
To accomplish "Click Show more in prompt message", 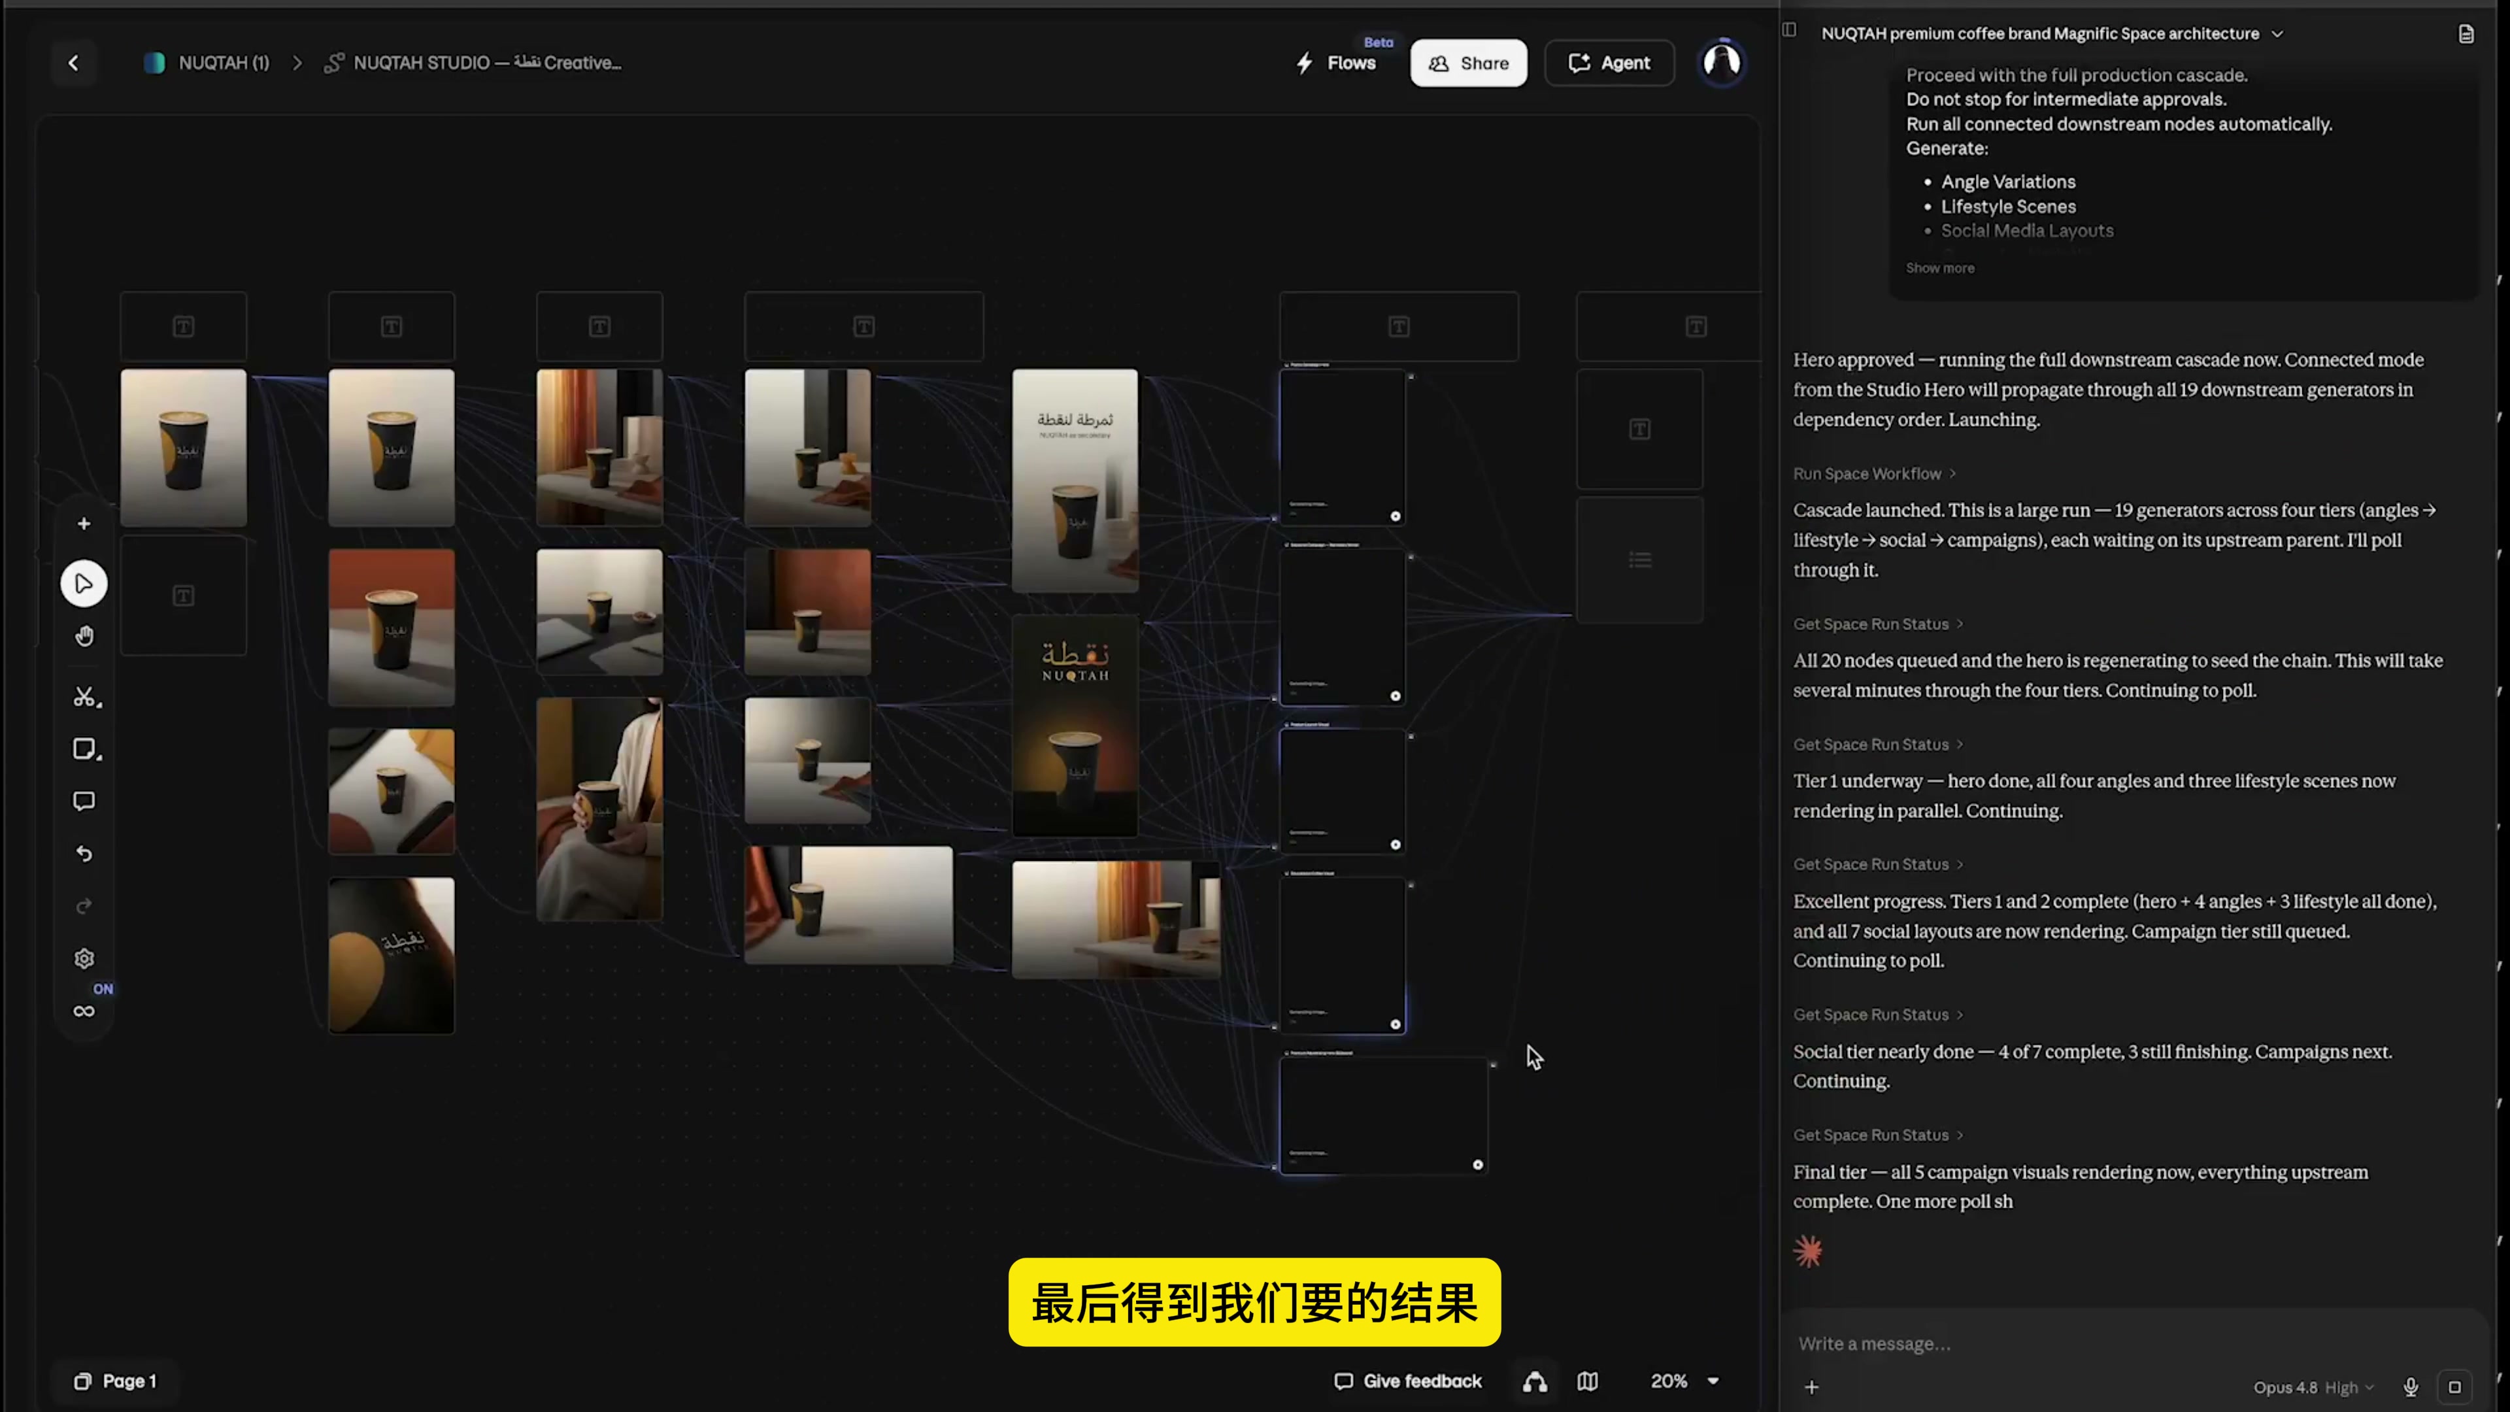I will click(x=1939, y=268).
